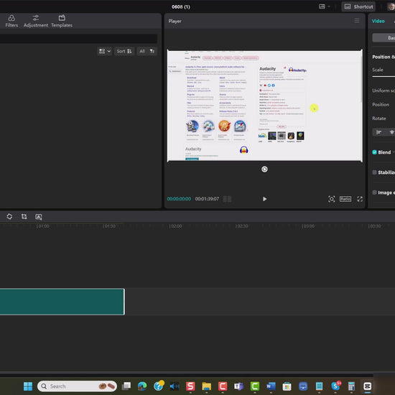Click the Uniform scale label
The height and width of the screenshot is (395, 395).
(x=384, y=90)
